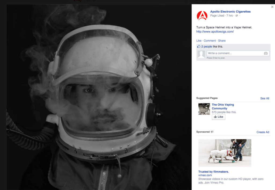Visit the vimeo.com ad link
The width and height of the screenshot is (275, 190).
205,175
